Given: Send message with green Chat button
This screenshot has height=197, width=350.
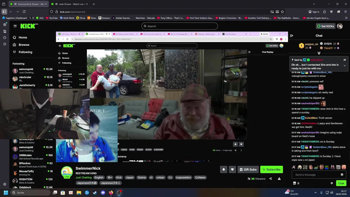Looking at the screenshot, I should click(341, 183).
